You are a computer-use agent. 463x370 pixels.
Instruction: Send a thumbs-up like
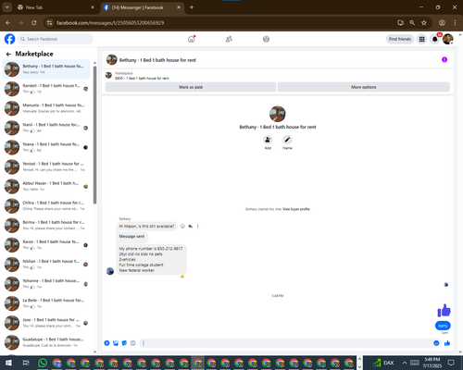click(x=447, y=343)
